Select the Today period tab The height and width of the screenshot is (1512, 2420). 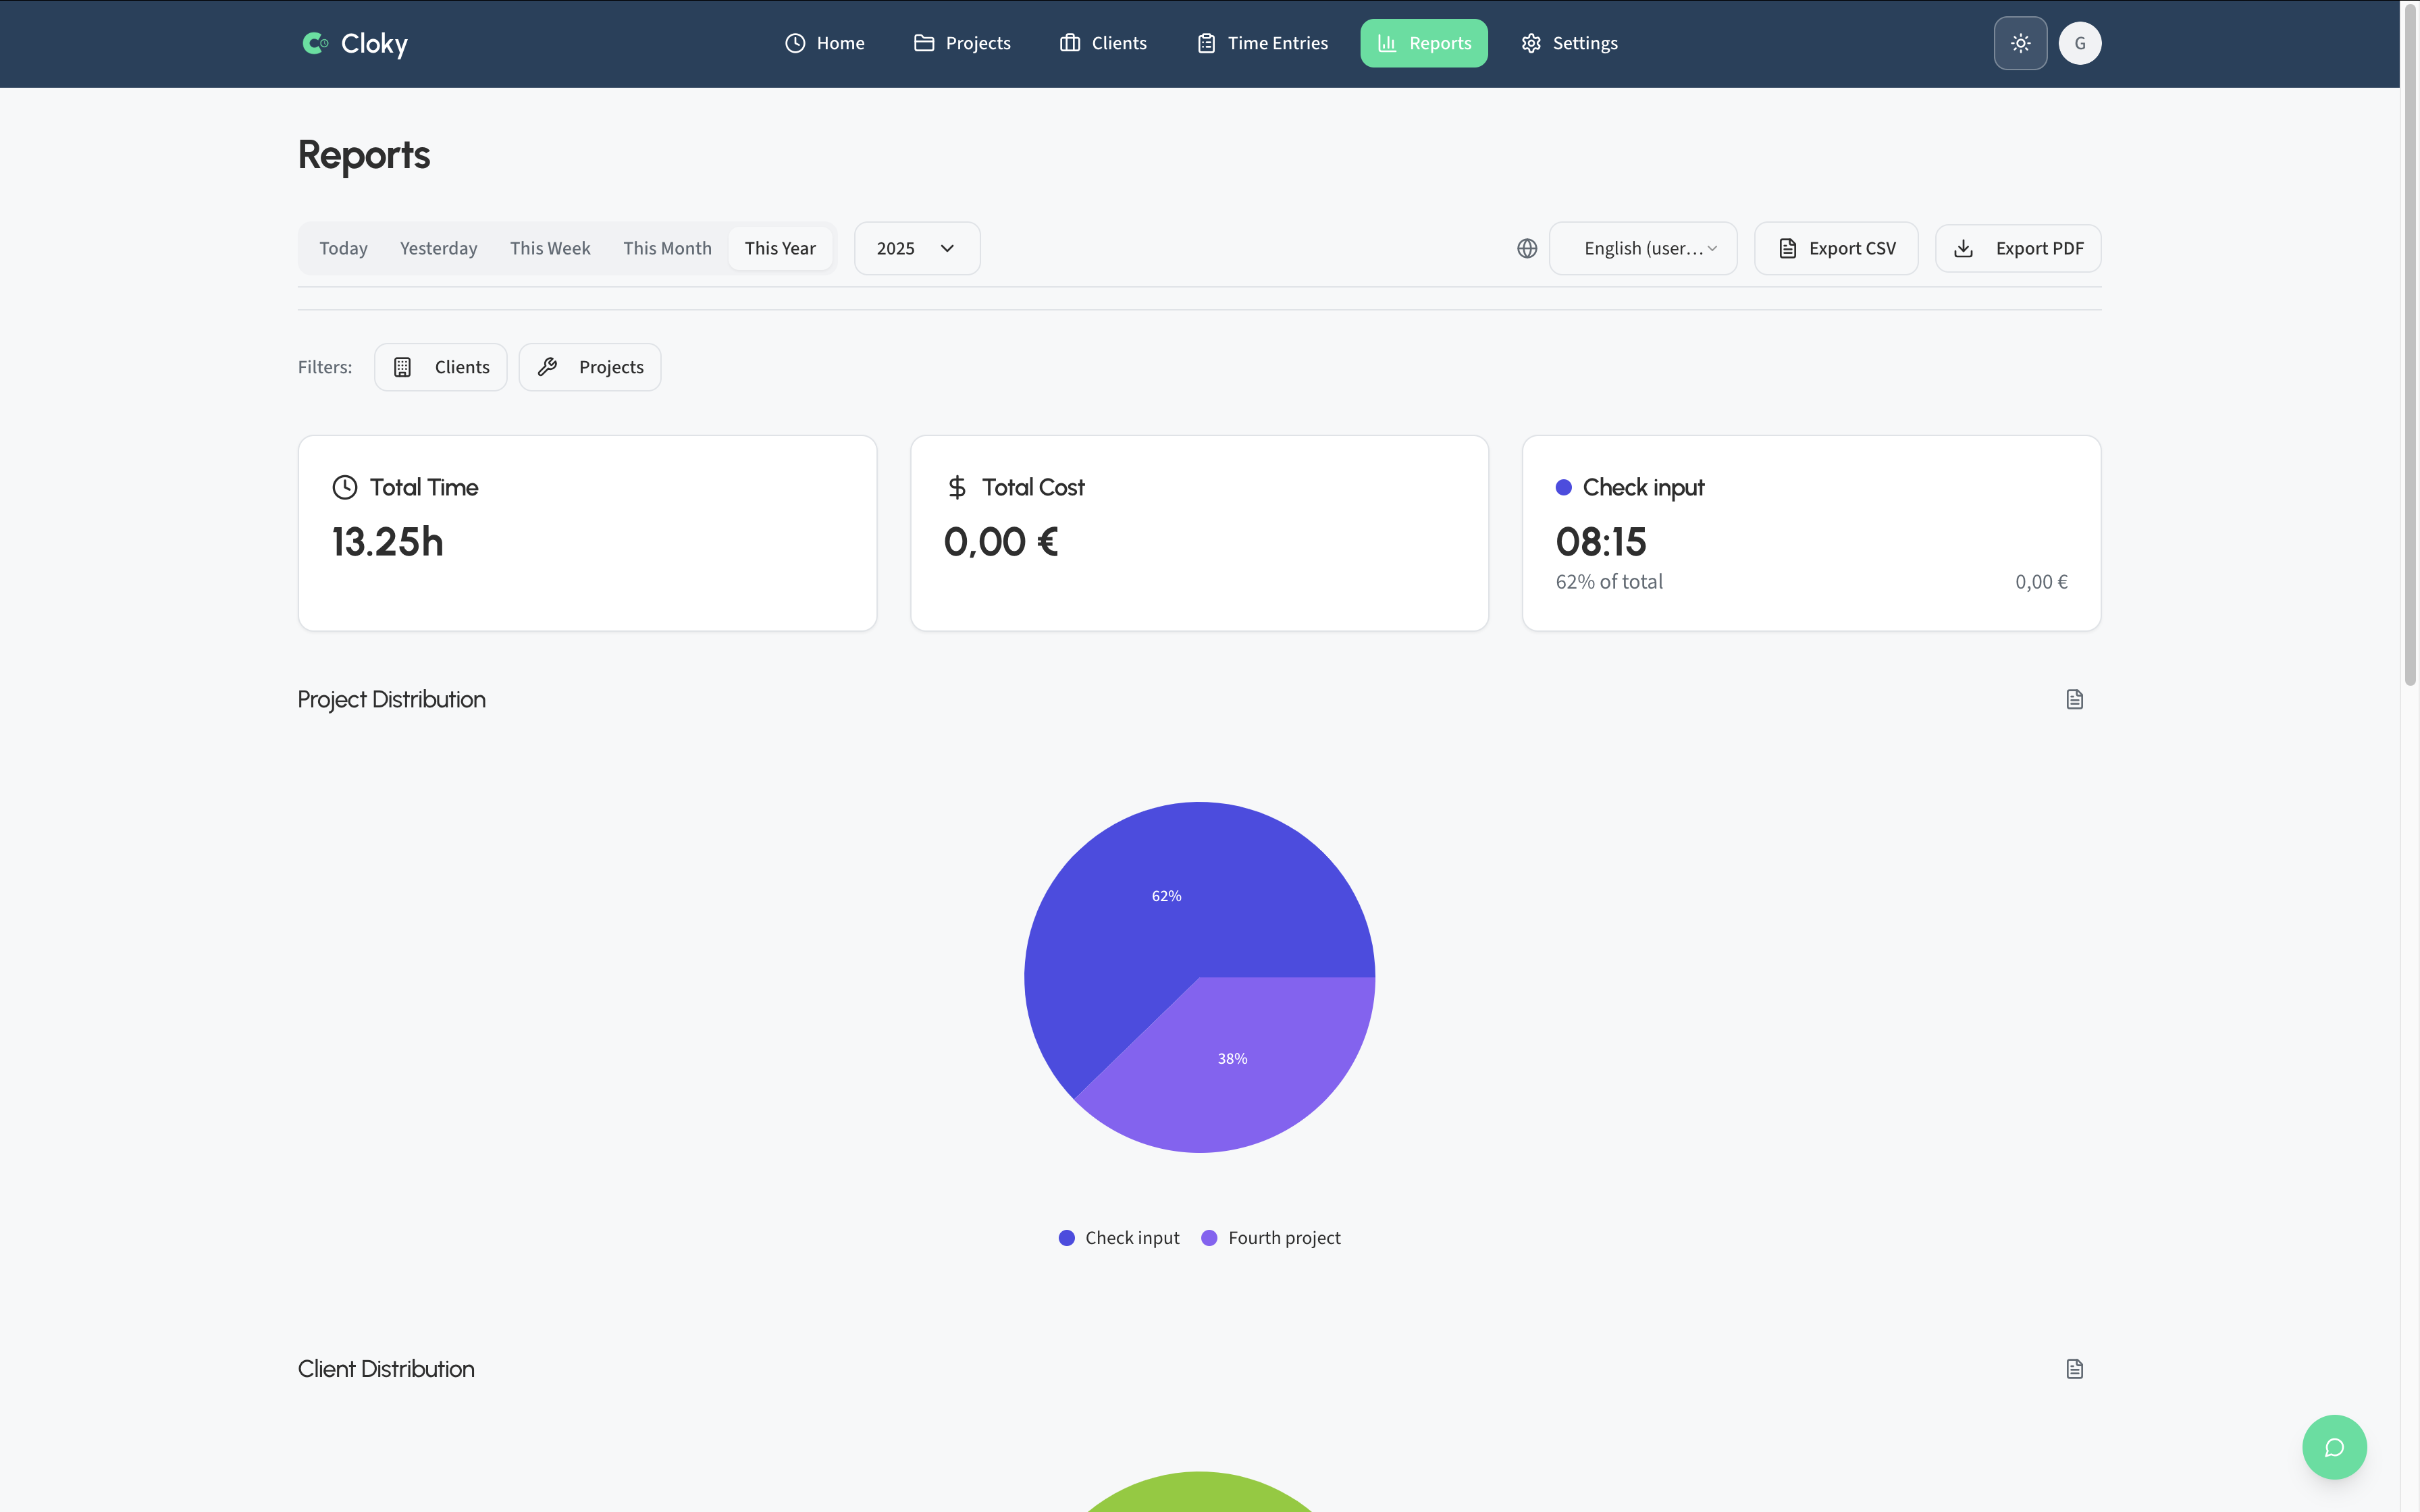coord(343,248)
